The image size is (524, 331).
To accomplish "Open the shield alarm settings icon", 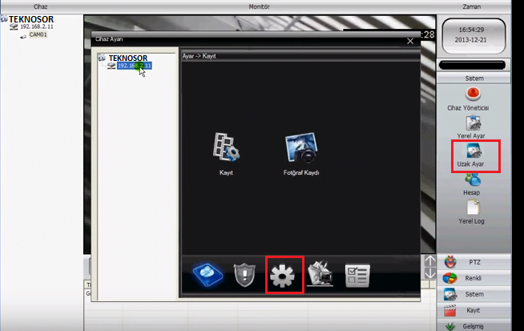I will click(x=244, y=275).
